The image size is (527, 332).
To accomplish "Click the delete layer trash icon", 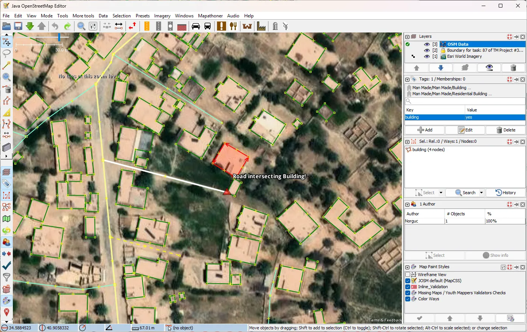I will click(x=513, y=68).
